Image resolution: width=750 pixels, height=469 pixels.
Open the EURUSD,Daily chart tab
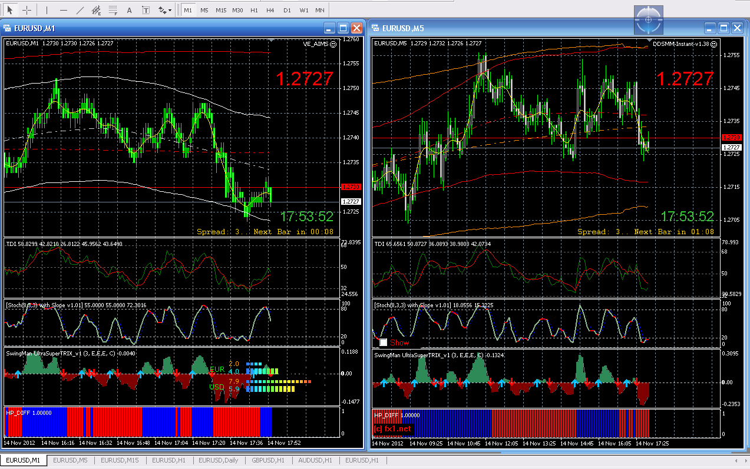coord(219,460)
